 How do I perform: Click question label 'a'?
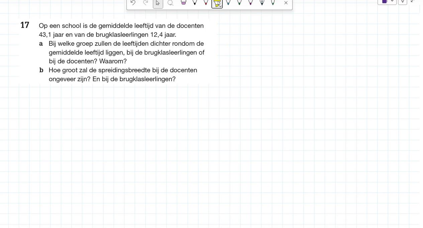[41, 44]
